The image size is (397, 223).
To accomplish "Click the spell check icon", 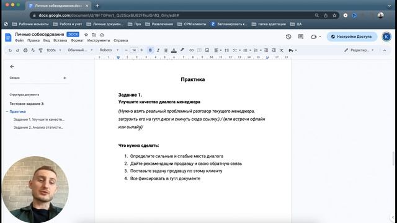I will click(33, 50).
